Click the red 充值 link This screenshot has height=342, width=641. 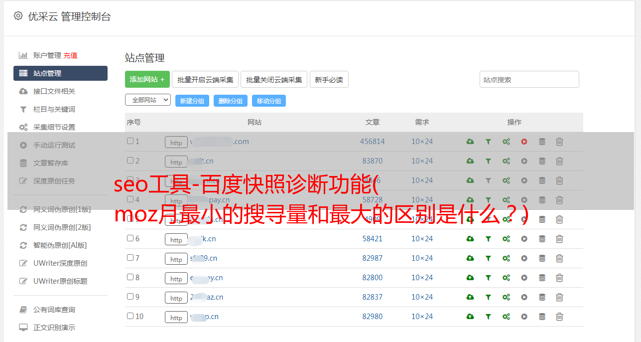70,55
